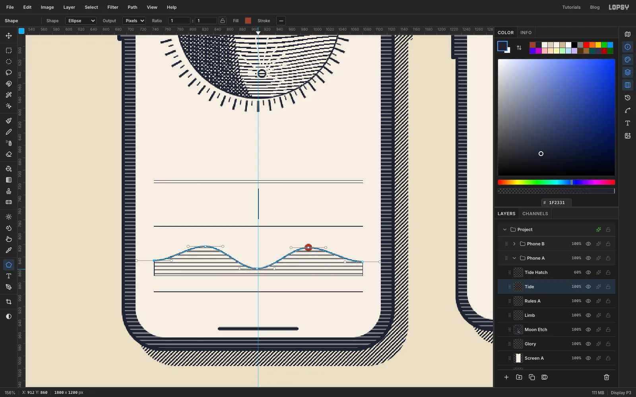The width and height of the screenshot is (636, 397).
Task: Select the Lasso tool
Action: [9, 73]
